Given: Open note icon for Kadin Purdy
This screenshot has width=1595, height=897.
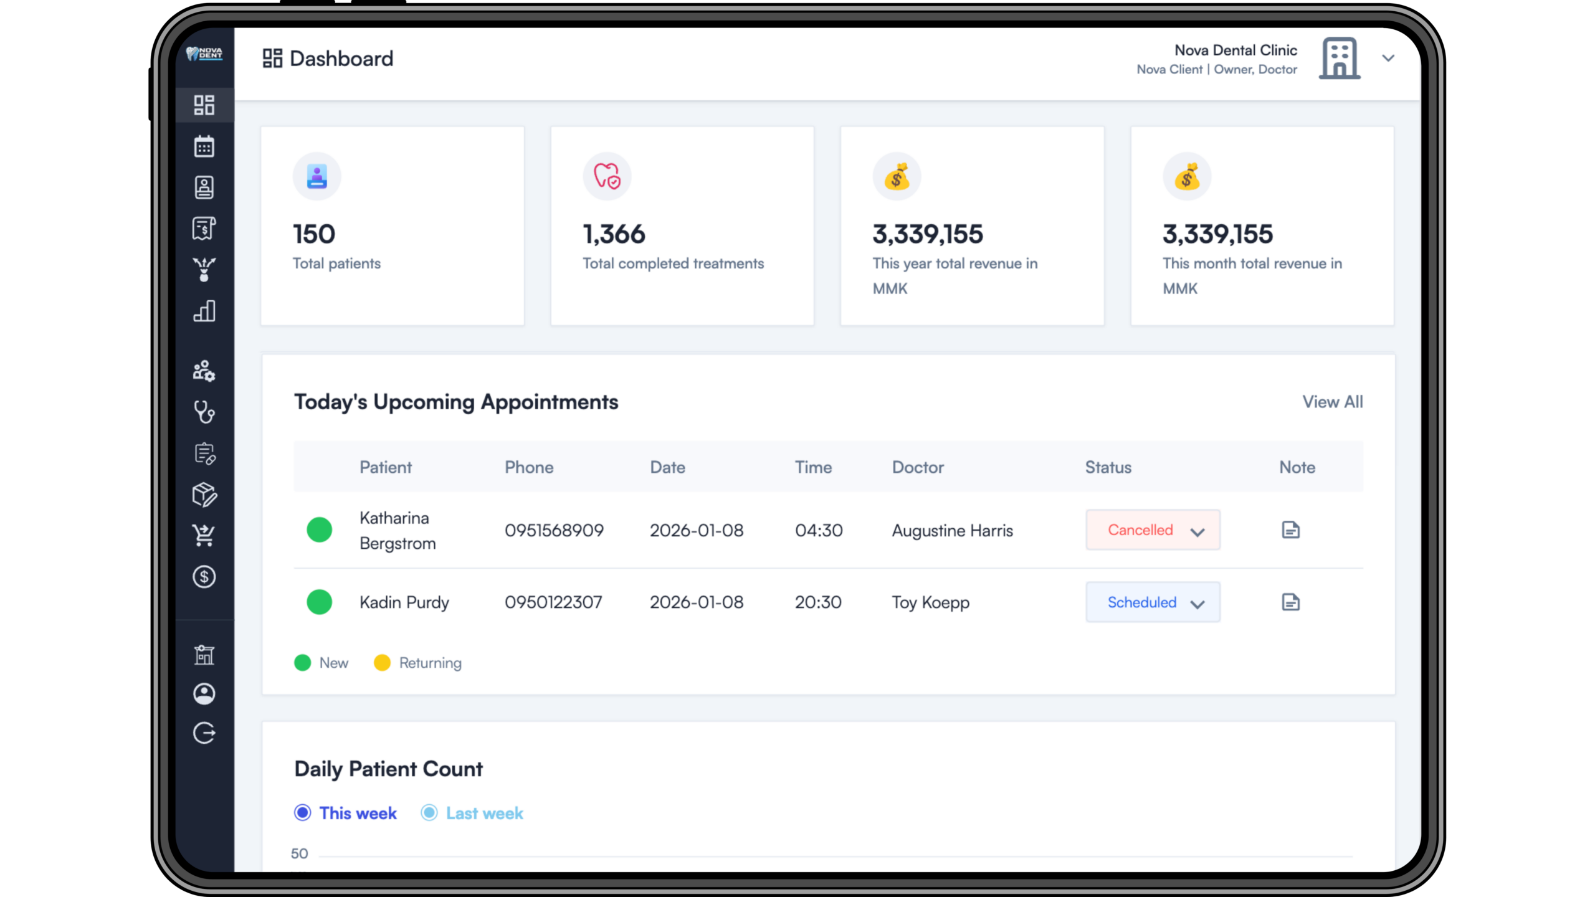Looking at the screenshot, I should [x=1290, y=602].
